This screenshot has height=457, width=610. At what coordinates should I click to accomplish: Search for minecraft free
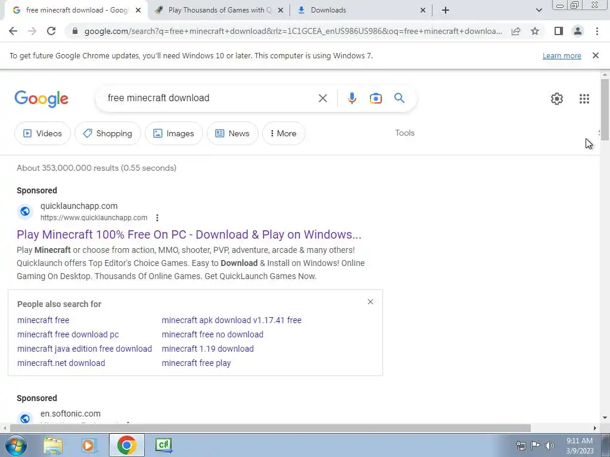point(43,320)
